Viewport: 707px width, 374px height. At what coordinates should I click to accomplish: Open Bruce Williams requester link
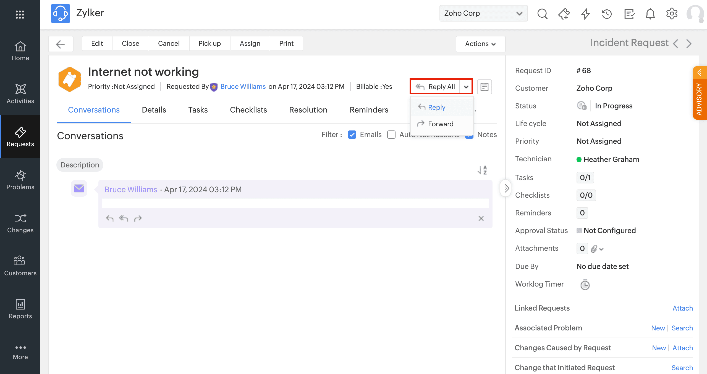(x=243, y=87)
